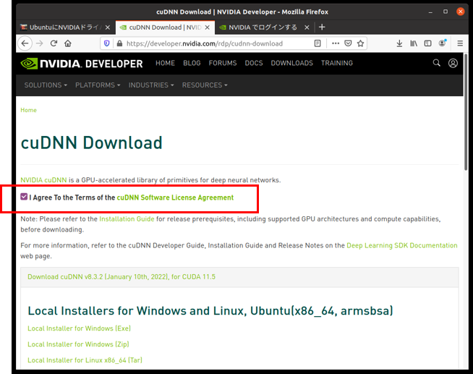Screen dimensions: 473x374
Task: Open Deep Learning SDK Documentation link
Action: coord(402,245)
